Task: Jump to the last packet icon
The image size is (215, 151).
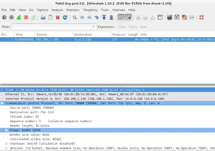Action: pos(111,18)
